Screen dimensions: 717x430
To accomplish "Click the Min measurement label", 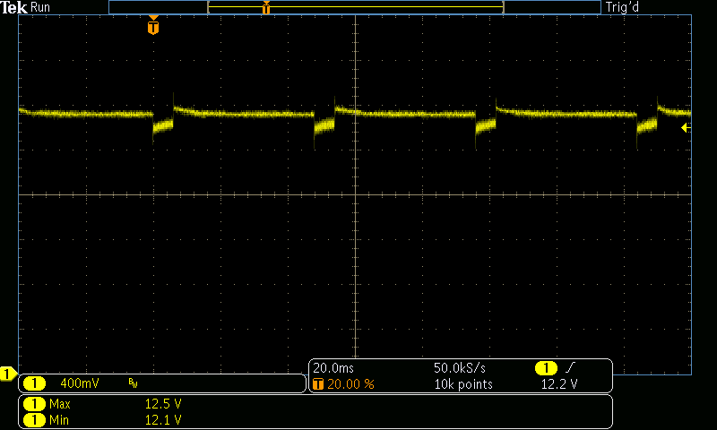I will [59, 420].
